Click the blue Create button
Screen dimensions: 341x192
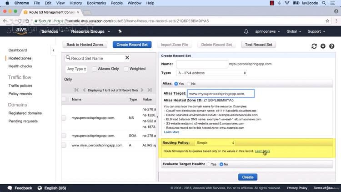click(x=248, y=177)
